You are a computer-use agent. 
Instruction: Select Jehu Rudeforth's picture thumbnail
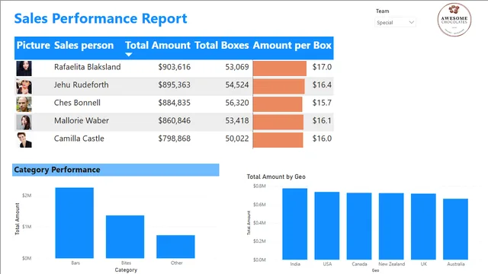click(24, 86)
